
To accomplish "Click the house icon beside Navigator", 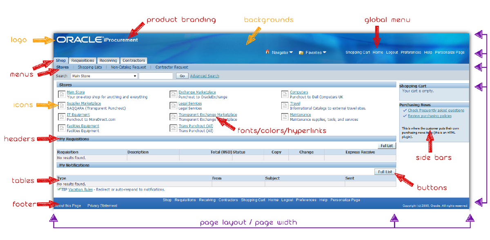I will click(267, 52).
